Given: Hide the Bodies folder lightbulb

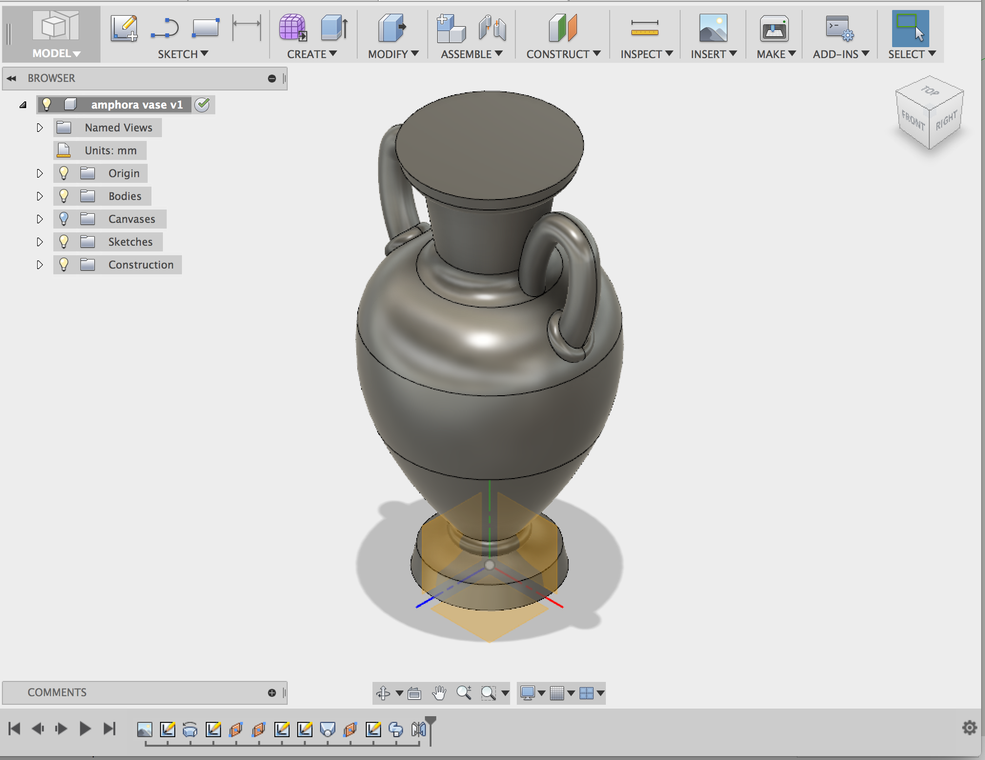Looking at the screenshot, I should pos(64,196).
